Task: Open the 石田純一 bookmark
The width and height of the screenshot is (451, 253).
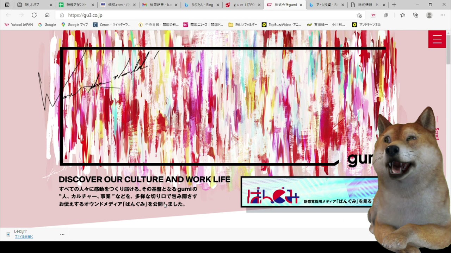Action: (x=326, y=25)
